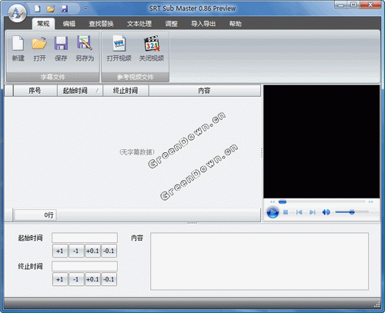Create a new subtitle with 新建
385x313 pixels.
pos(18,48)
